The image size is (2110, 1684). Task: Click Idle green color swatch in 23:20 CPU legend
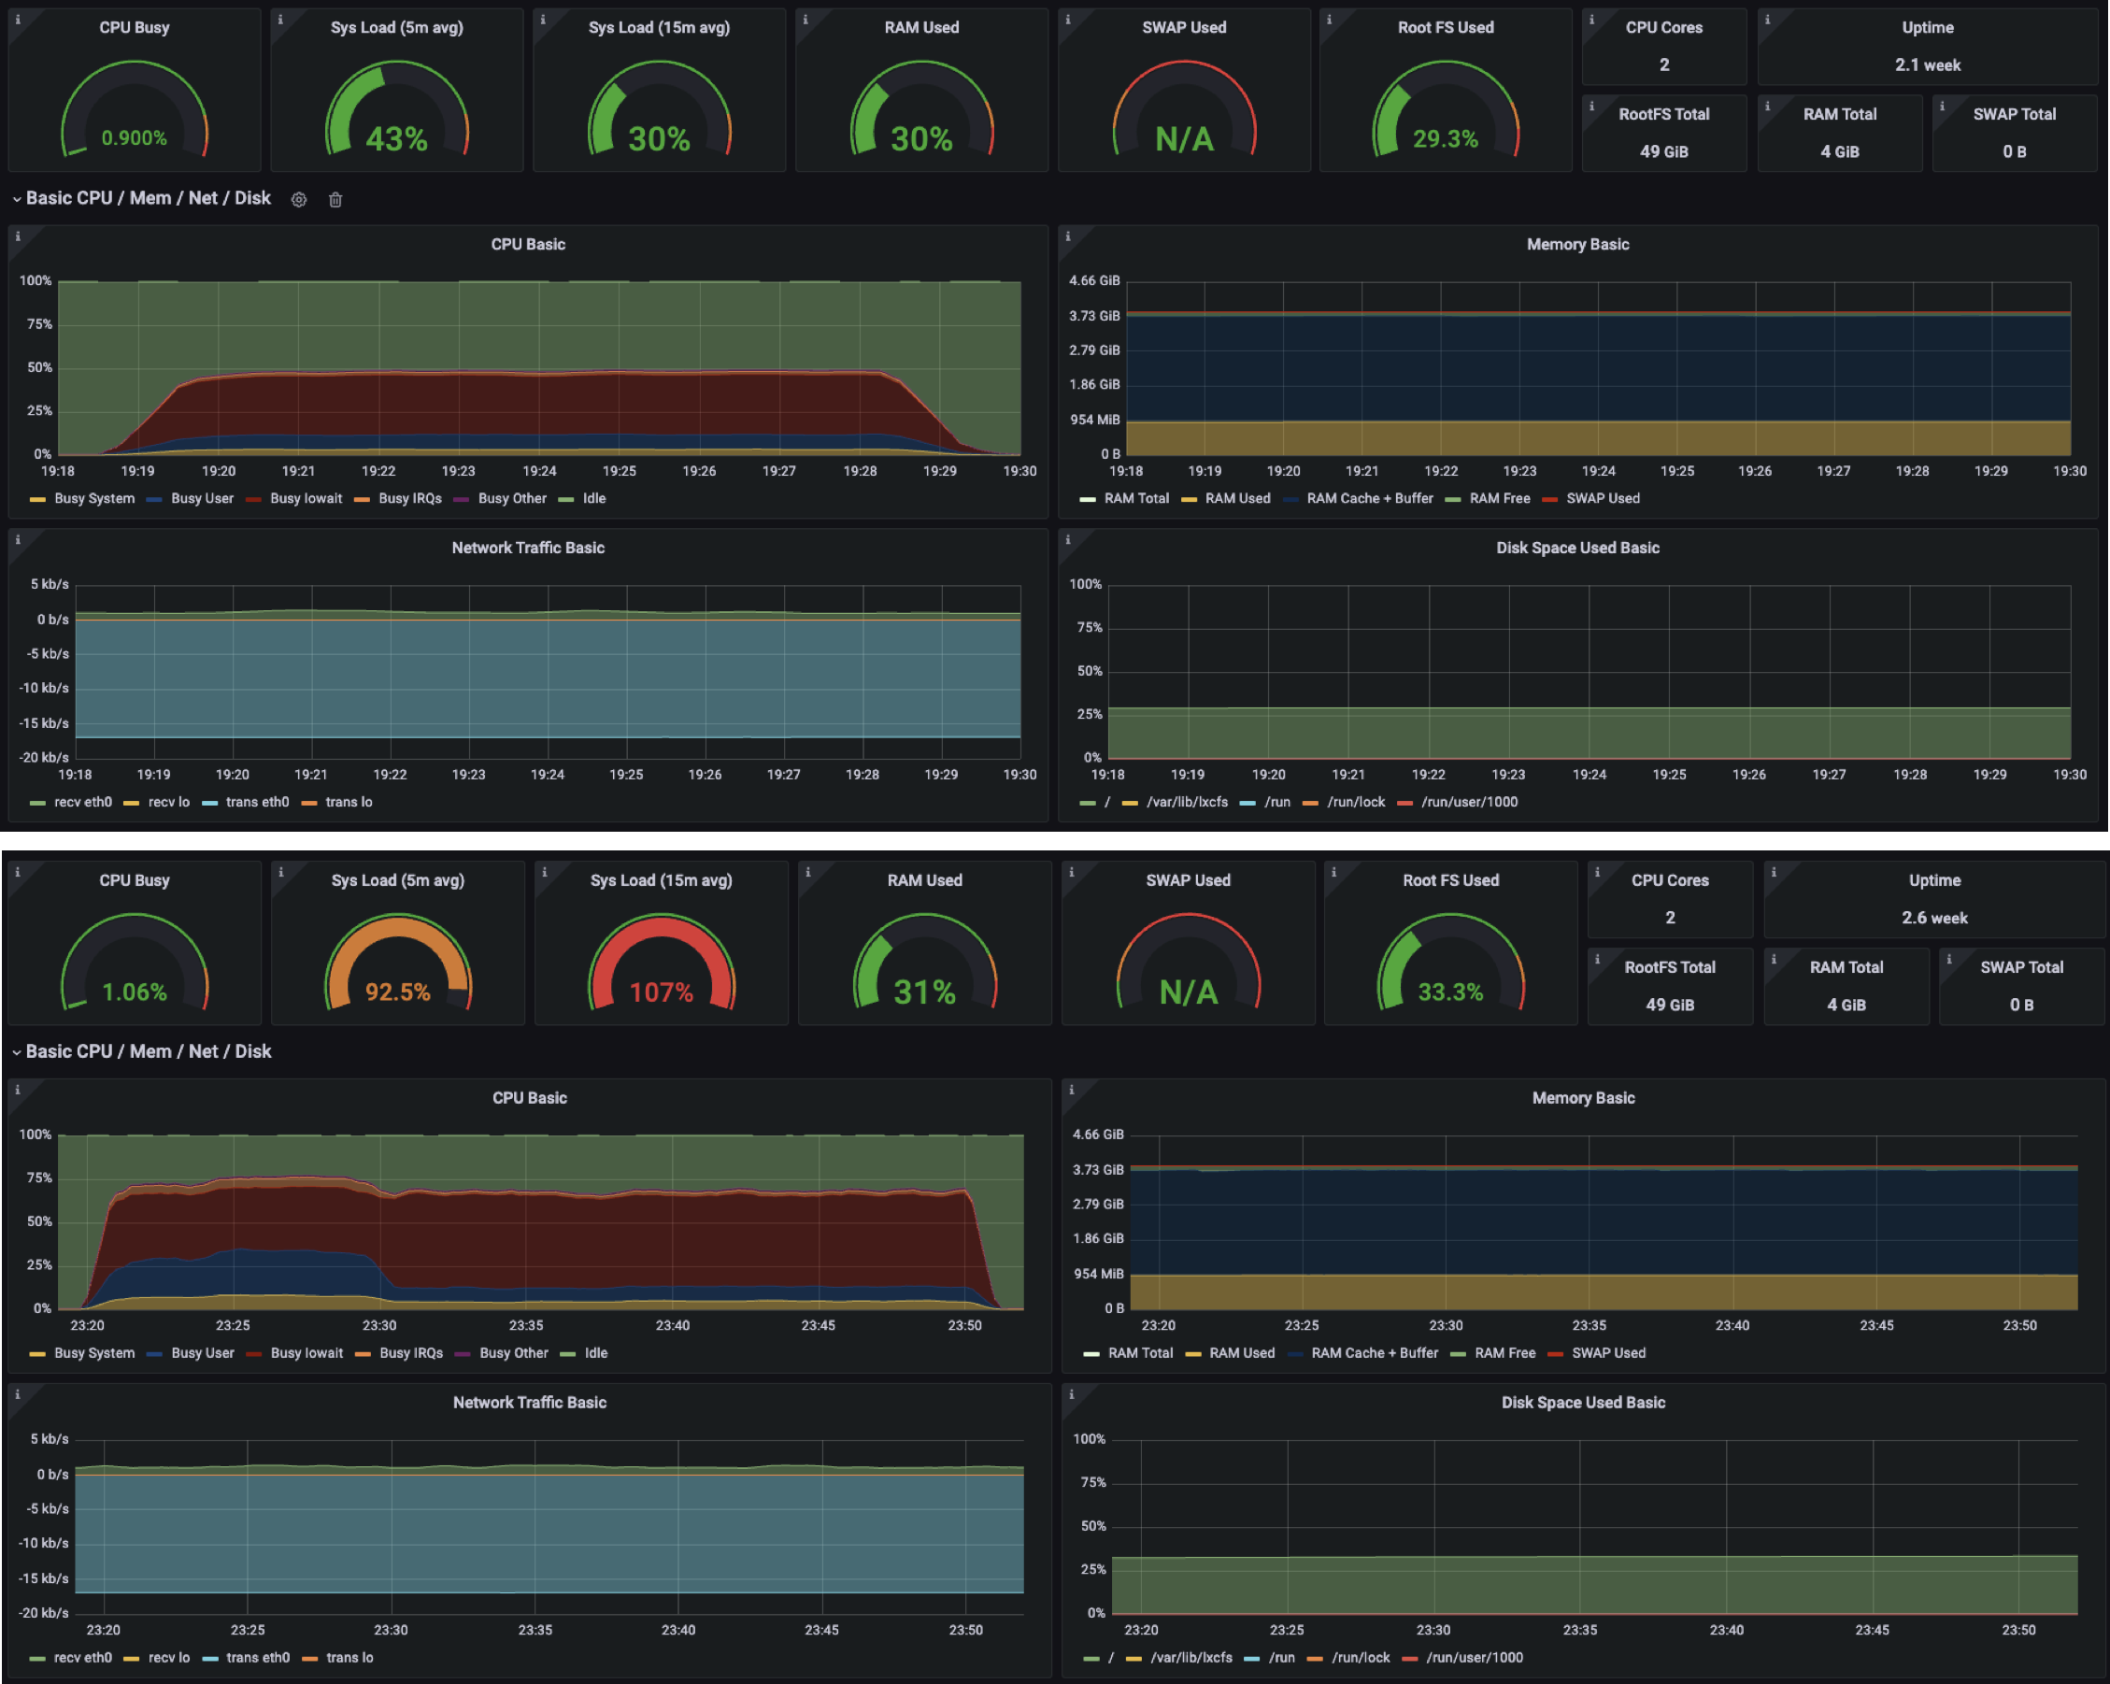coord(566,1354)
